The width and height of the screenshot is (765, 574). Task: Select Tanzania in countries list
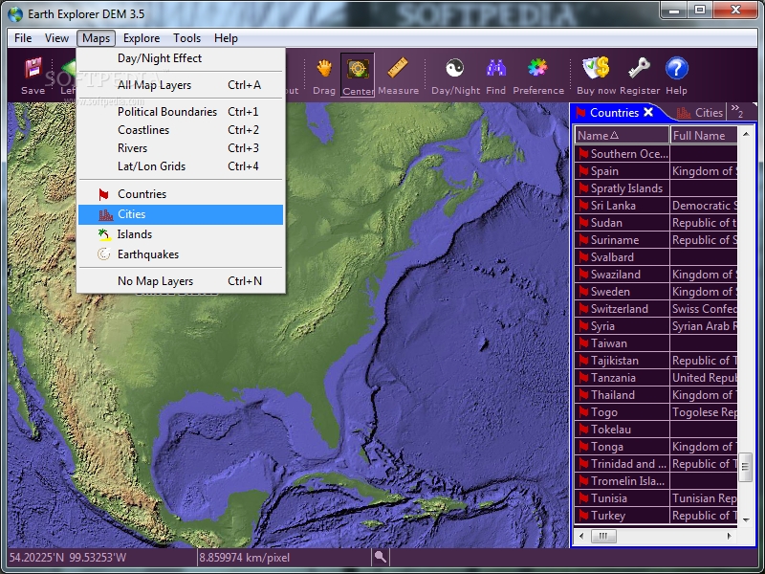(656, 378)
